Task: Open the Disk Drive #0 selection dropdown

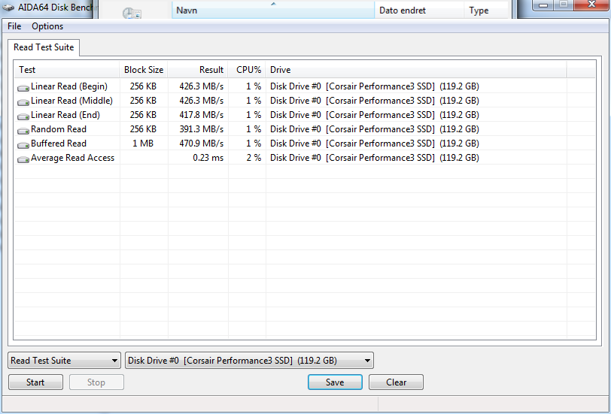Action: (x=249, y=361)
